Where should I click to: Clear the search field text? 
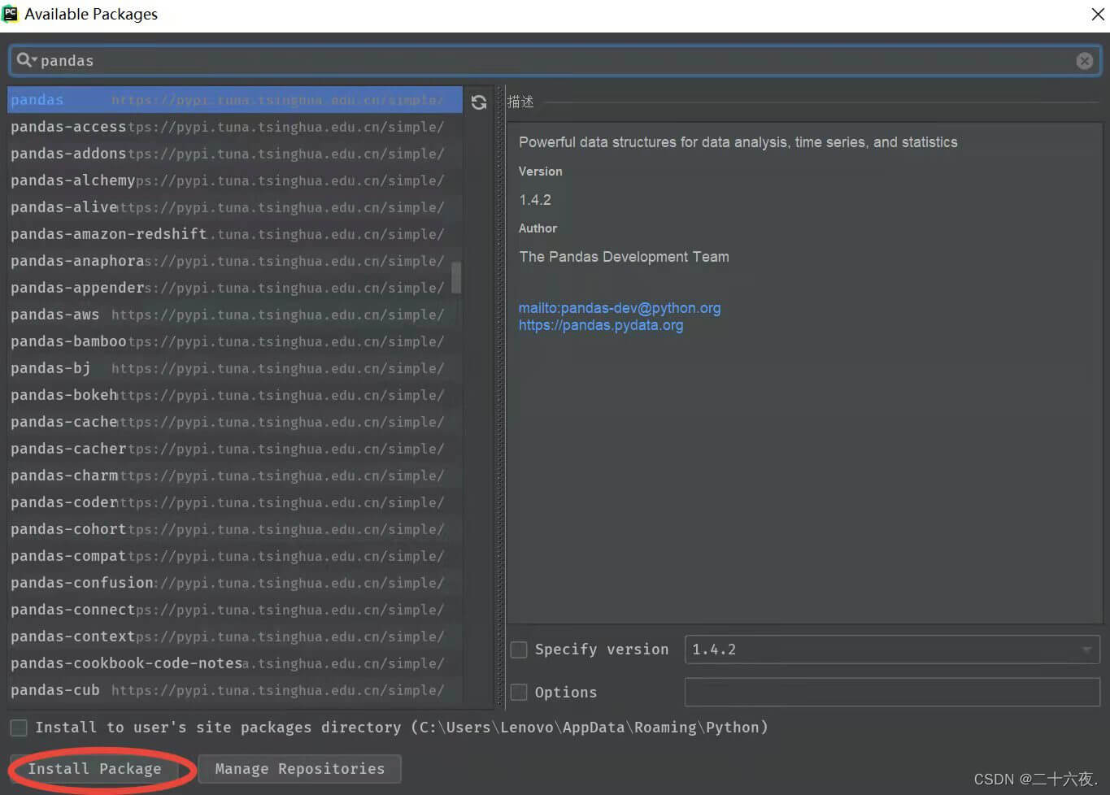click(1084, 61)
